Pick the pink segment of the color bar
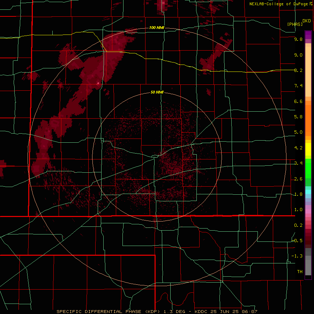This screenshot has height=314, width=314. click(x=308, y=211)
